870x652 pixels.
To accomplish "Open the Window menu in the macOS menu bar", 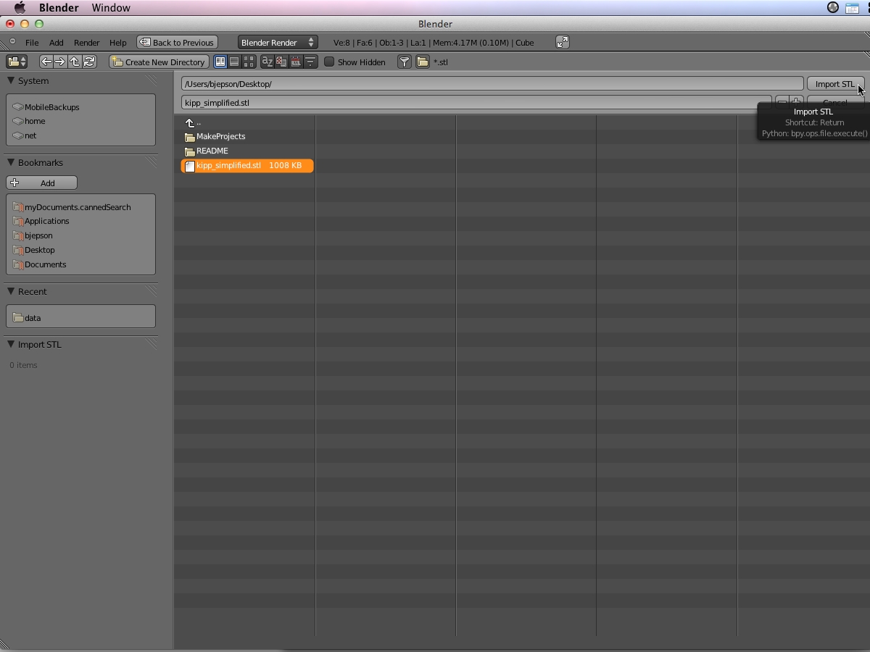I will (111, 8).
